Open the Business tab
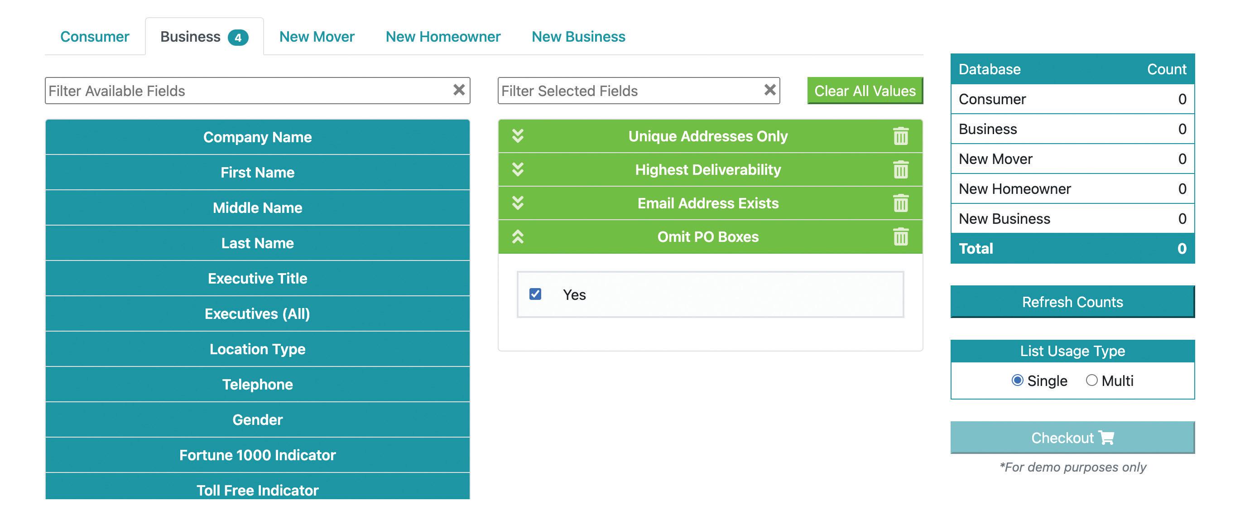This screenshot has height=530, width=1240. [x=204, y=37]
